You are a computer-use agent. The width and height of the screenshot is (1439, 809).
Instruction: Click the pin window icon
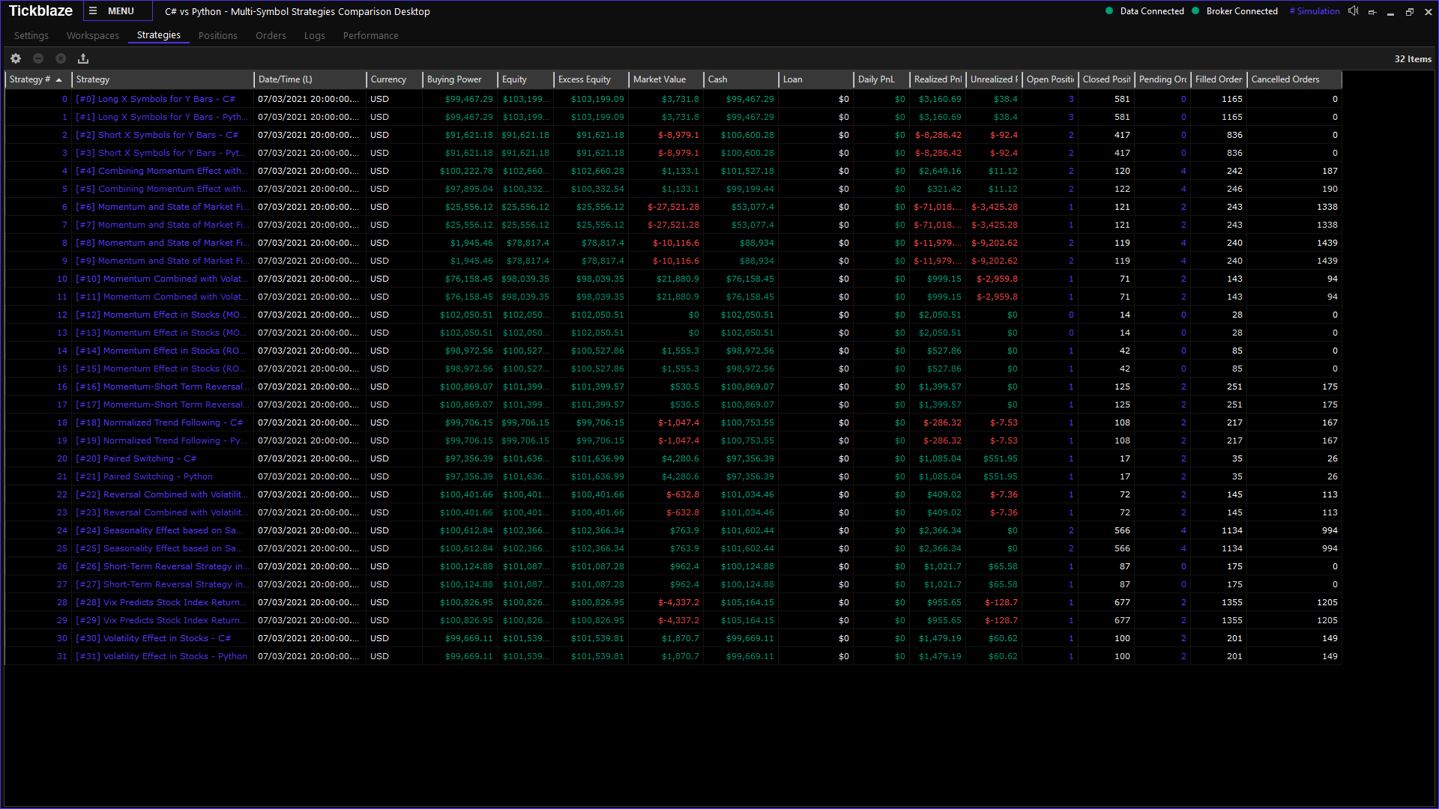[x=1372, y=12]
